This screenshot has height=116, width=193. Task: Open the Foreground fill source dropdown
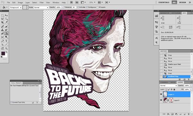16,7
